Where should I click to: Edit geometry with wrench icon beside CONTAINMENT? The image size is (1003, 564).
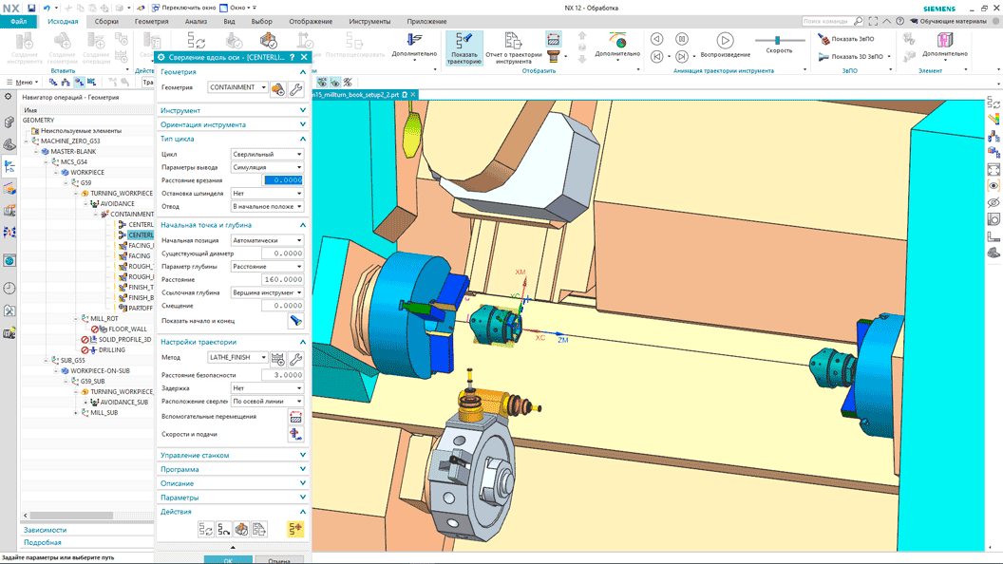295,89
